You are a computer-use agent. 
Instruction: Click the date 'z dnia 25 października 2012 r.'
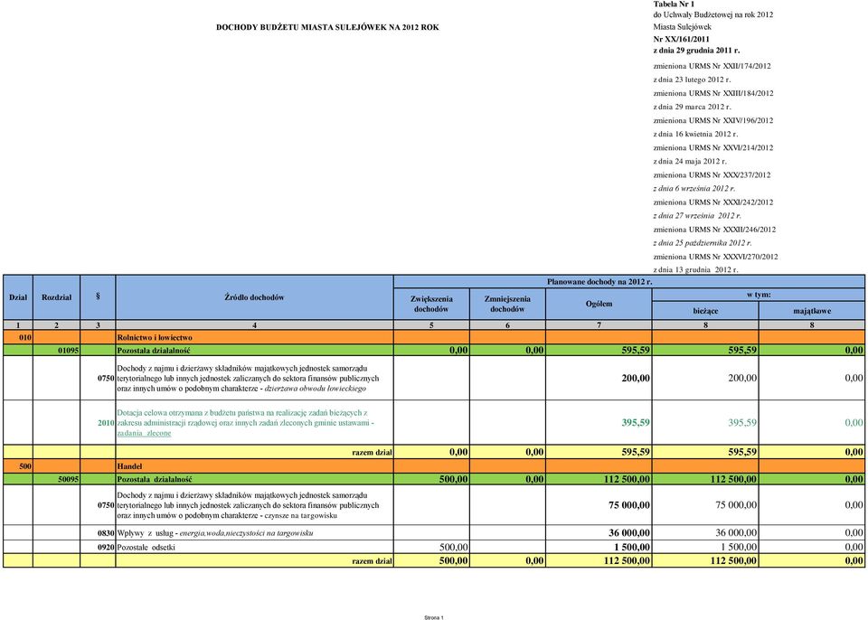(x=703, y=242)
